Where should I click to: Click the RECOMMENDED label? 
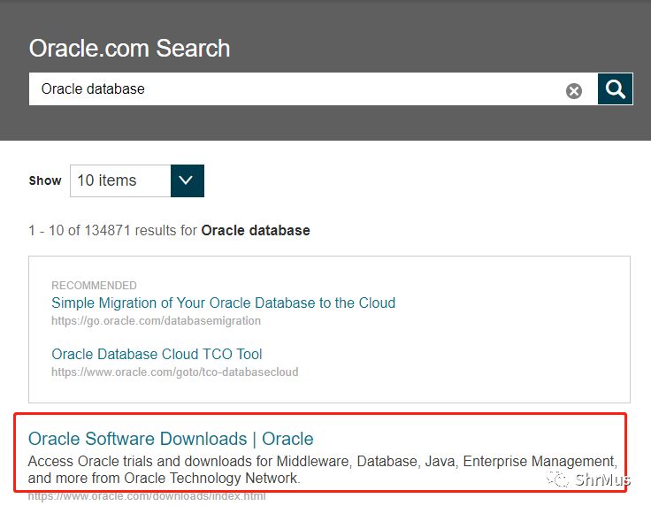(x=94, y=285)
